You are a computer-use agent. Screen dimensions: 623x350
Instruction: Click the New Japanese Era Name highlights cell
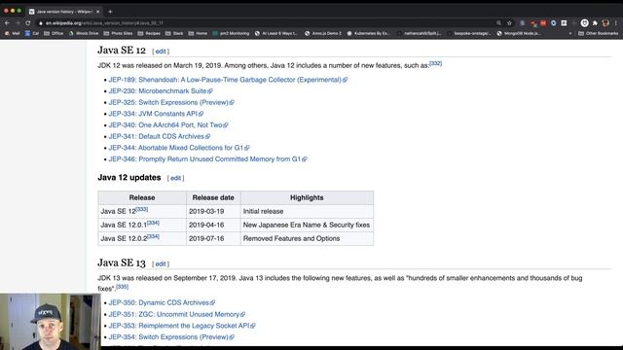[x=307, y=225]
